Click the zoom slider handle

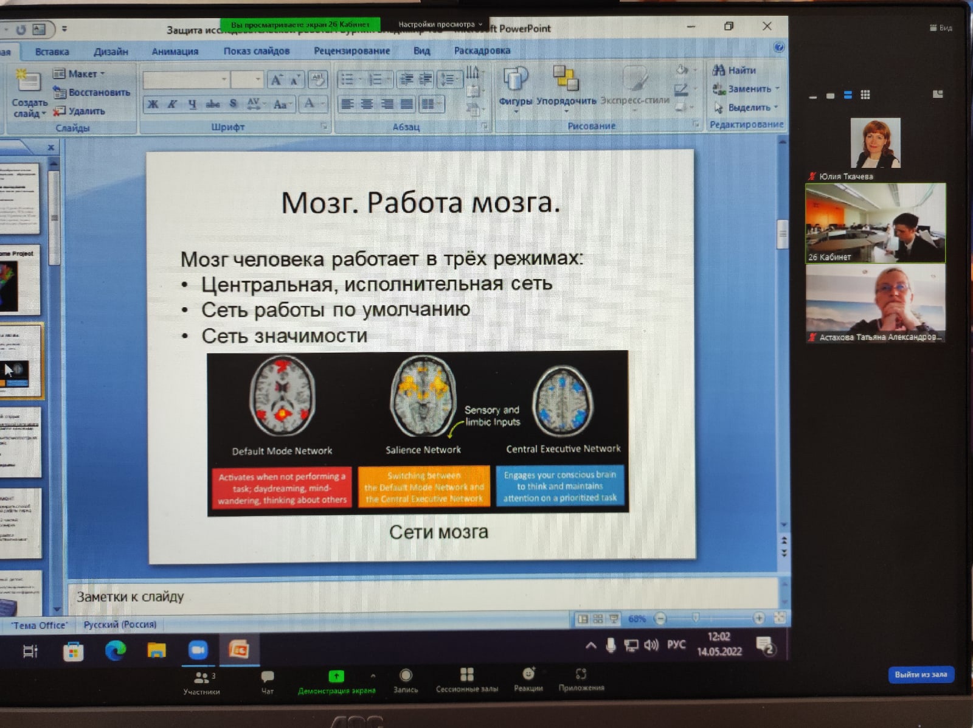click(x=696, y=618)
